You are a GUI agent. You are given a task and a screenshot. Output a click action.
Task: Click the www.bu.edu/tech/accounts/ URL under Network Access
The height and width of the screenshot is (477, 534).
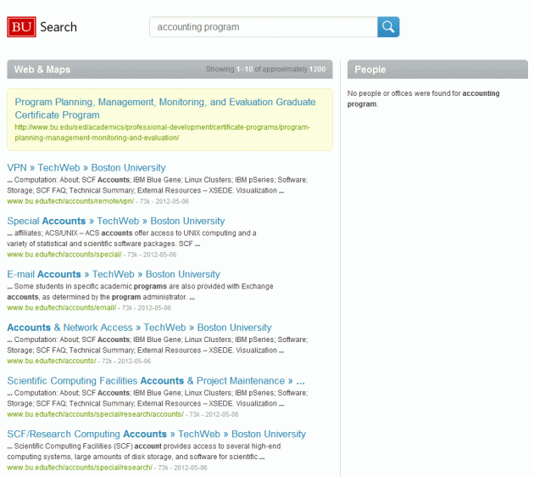click(52, 361)
